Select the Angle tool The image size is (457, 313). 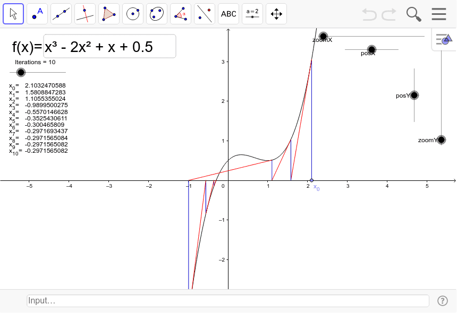click(x=181, y=14)
